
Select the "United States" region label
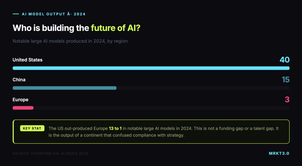click(27, 60)
